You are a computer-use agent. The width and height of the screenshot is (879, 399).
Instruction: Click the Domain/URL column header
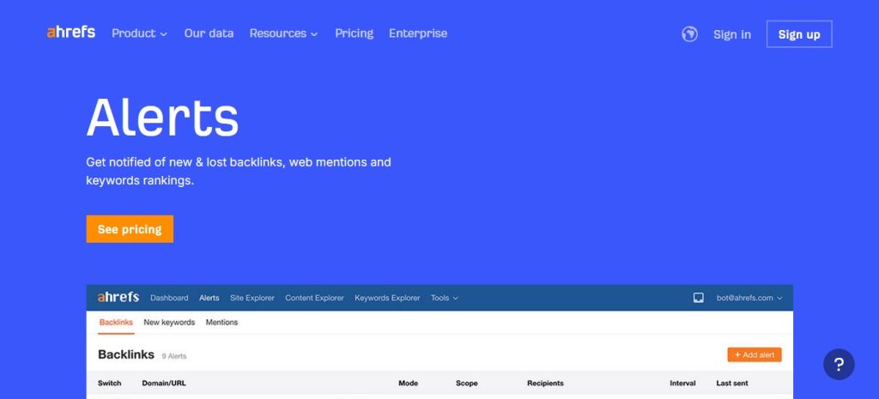point(164,384)
